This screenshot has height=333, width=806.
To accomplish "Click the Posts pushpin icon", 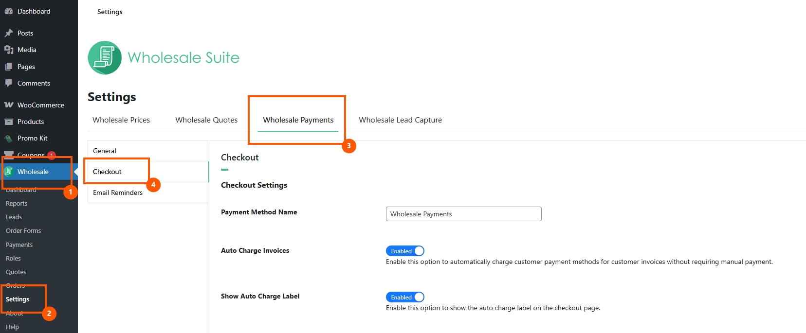I will [9, 33].
